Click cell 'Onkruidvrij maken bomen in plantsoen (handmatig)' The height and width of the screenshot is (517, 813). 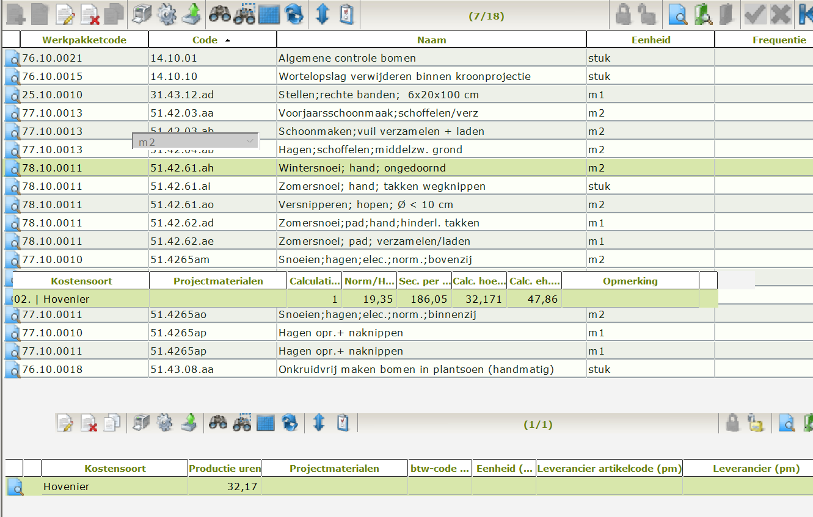pos(432,369)
